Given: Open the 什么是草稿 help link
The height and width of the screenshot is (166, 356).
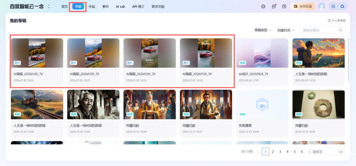Looking at the screenshot, I should [337, 20].
